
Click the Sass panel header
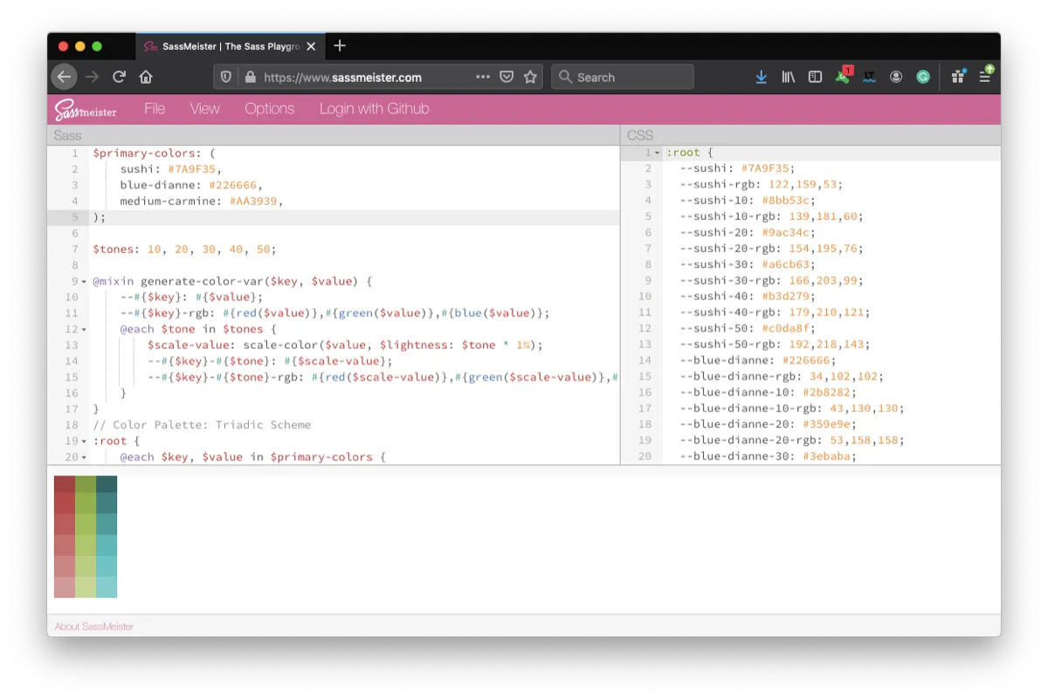point(334,135)
